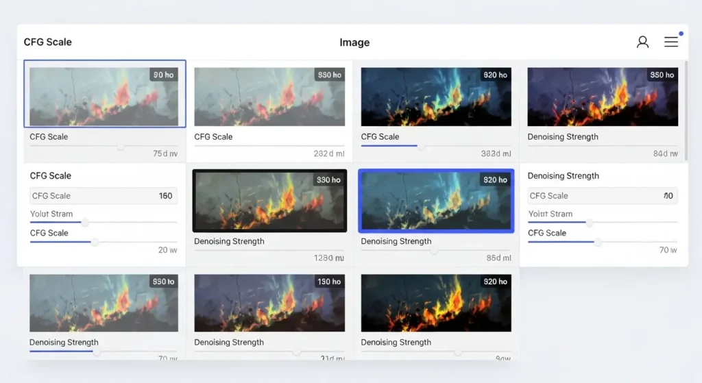Click slider handle with value 383d ml
The width and height of the screenshot is (702, 383).
click(422, 147)
